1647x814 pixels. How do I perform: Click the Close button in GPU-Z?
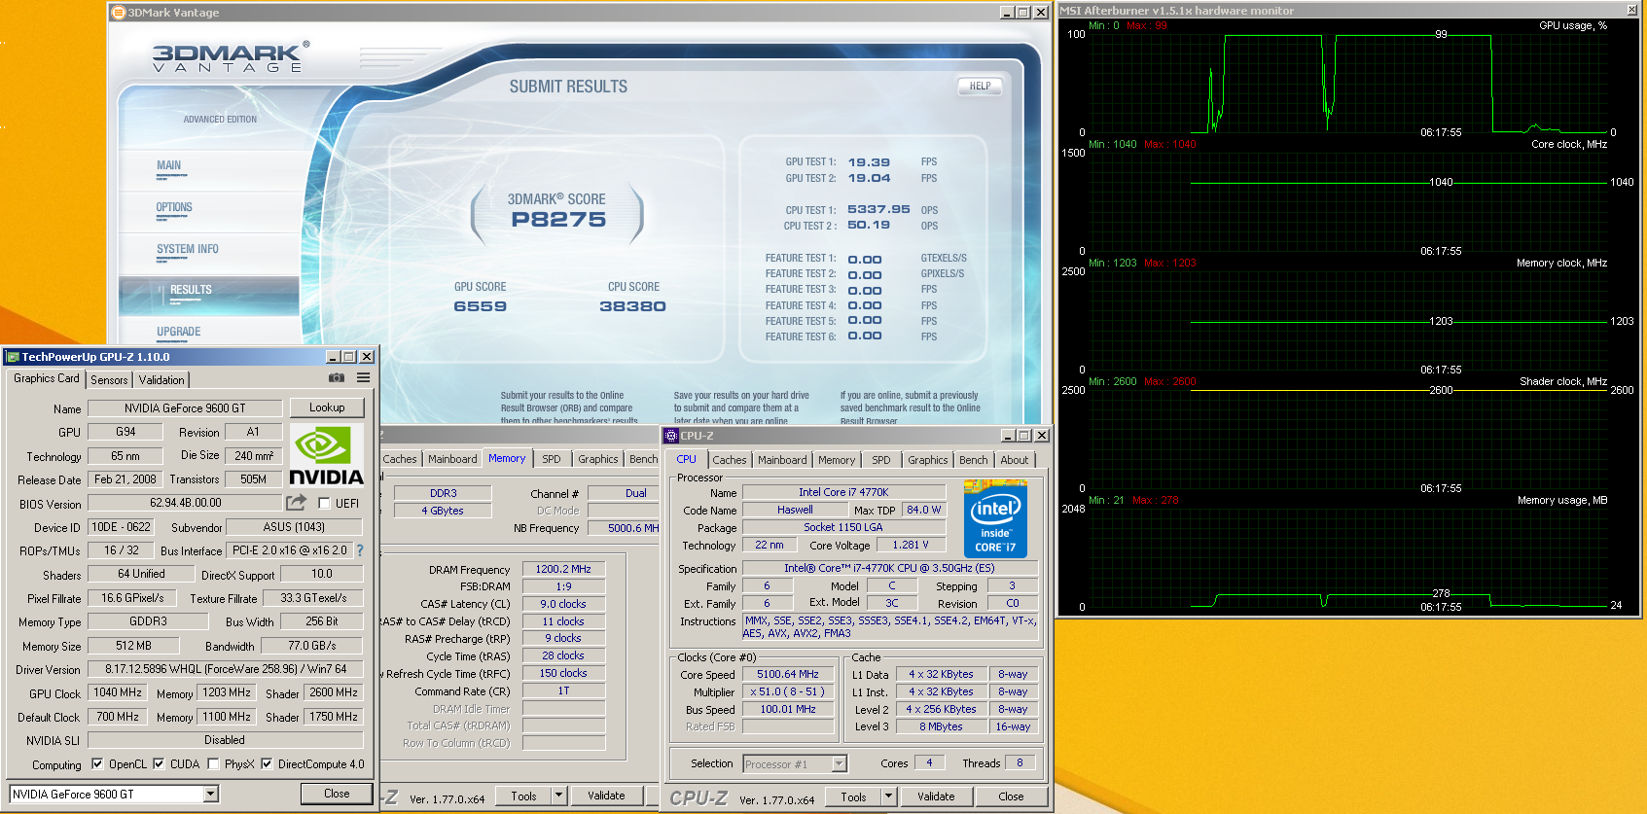[337, 794]
